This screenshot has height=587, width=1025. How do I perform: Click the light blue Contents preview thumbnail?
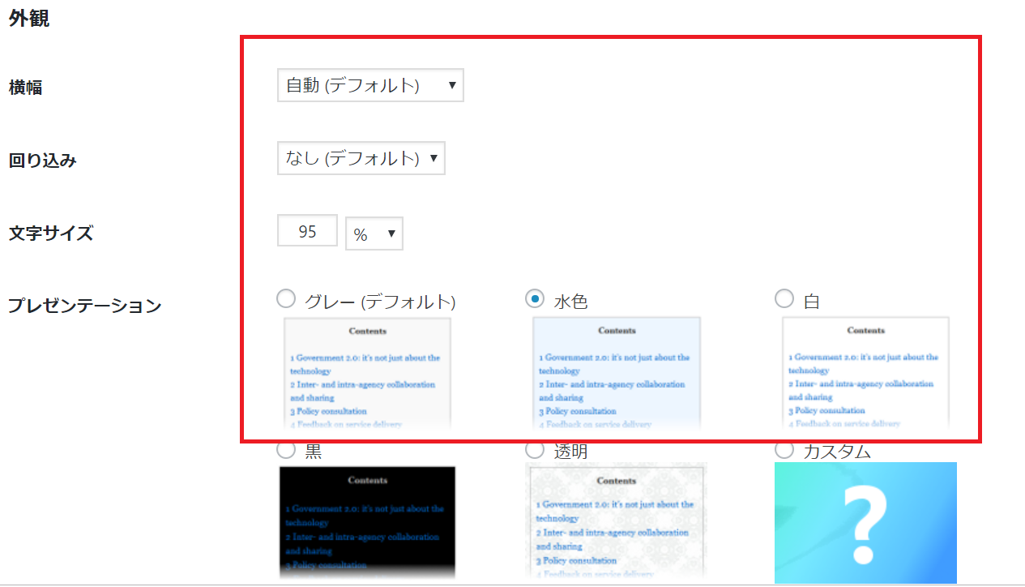pyautogui.click(x=616, y=373)
